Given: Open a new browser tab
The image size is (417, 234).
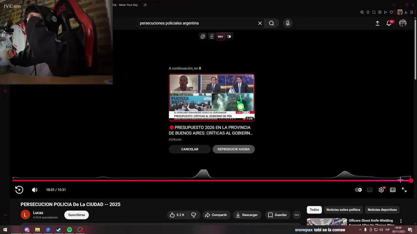Looking at the screenshot, I should 145,5.
